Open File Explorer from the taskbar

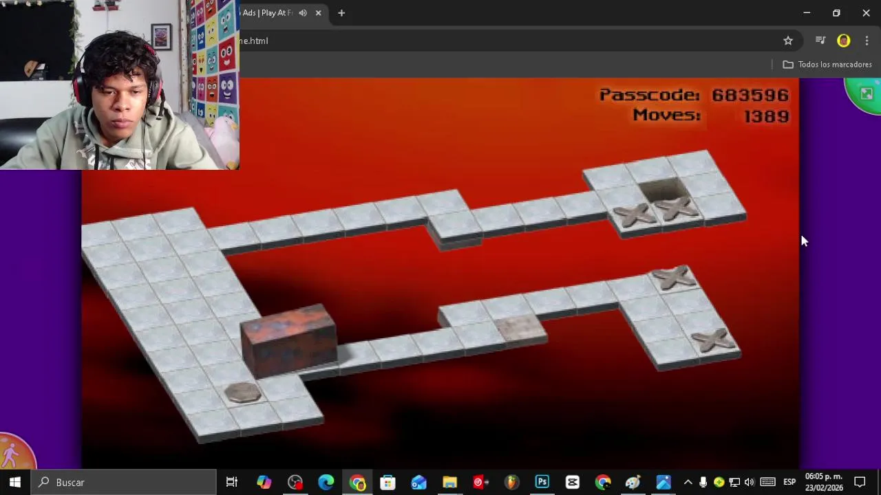point(449,483)
